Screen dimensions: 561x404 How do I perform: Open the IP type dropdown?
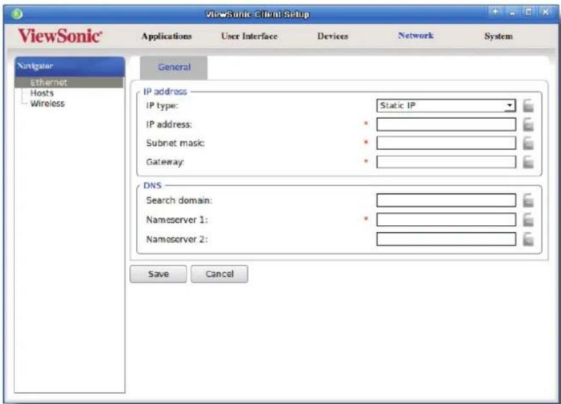tap(446, 105)
